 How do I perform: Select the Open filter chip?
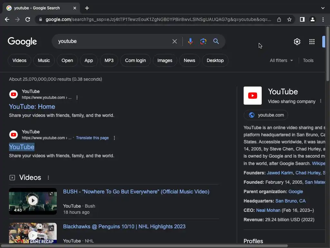[67, 60]
